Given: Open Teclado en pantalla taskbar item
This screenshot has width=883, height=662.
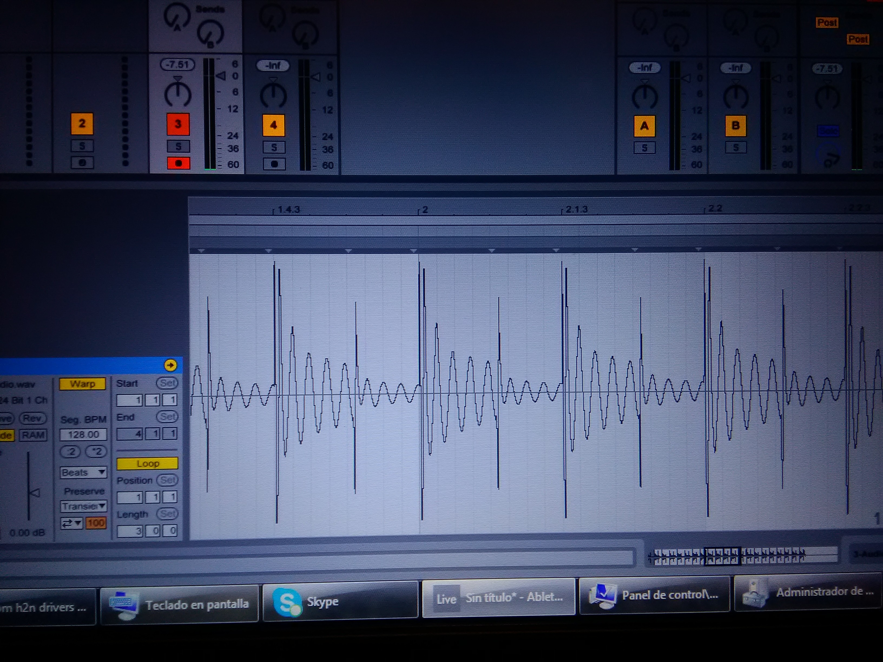Looking at the screenshot, I should 179,605.
